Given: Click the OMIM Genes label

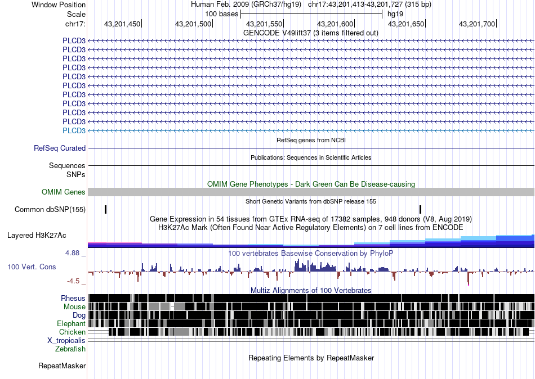Looking at the screenshot, I should 64,192.
